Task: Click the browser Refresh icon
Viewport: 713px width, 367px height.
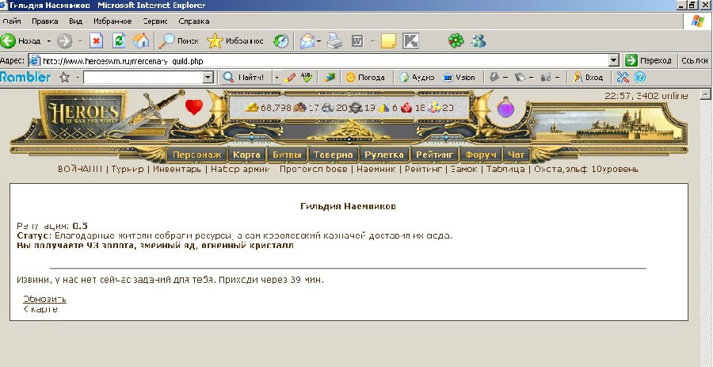Action: pos(119,40)
